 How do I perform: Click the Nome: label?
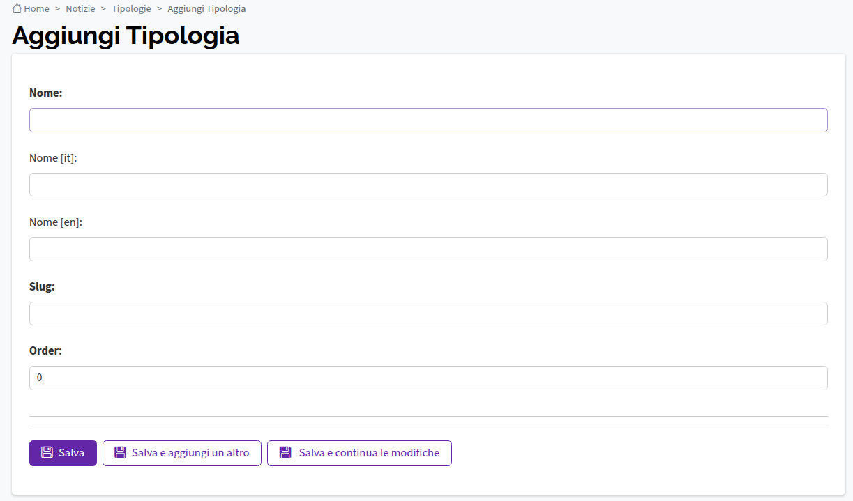46,93
